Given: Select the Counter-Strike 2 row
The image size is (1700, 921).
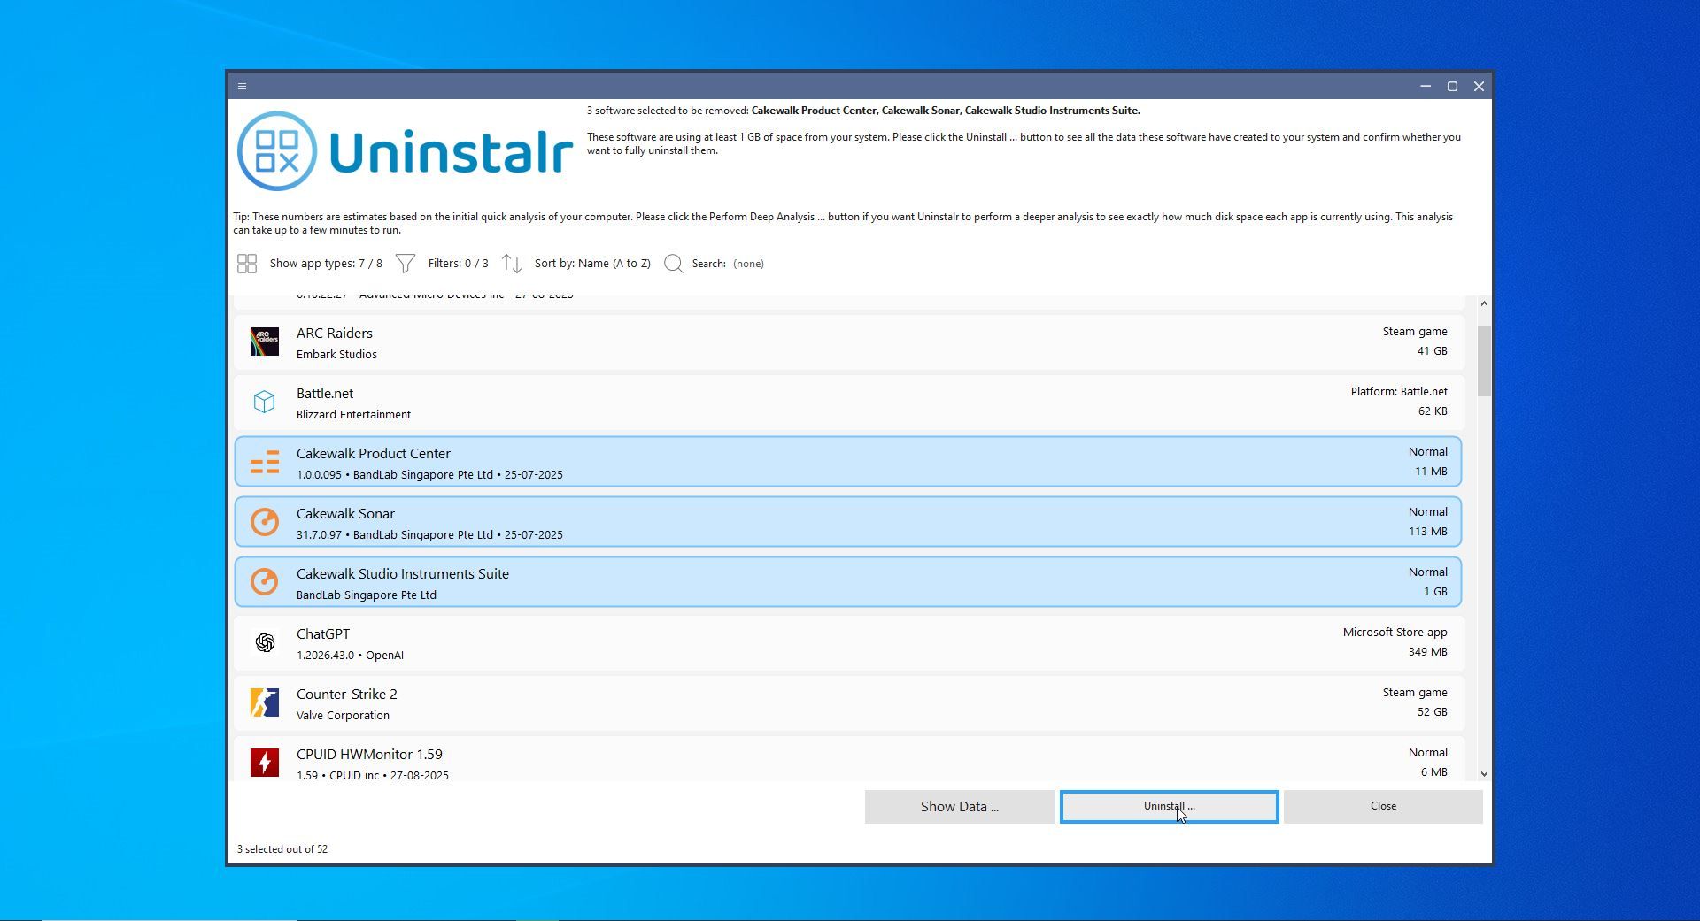Looking at the screenshot, I should (x=848, y=702).
